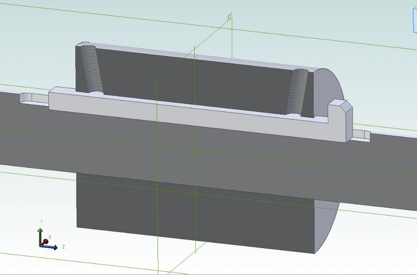Select the left threaded hole in the hub
This screenshot has width=417, height=275.
click(92, 69)
